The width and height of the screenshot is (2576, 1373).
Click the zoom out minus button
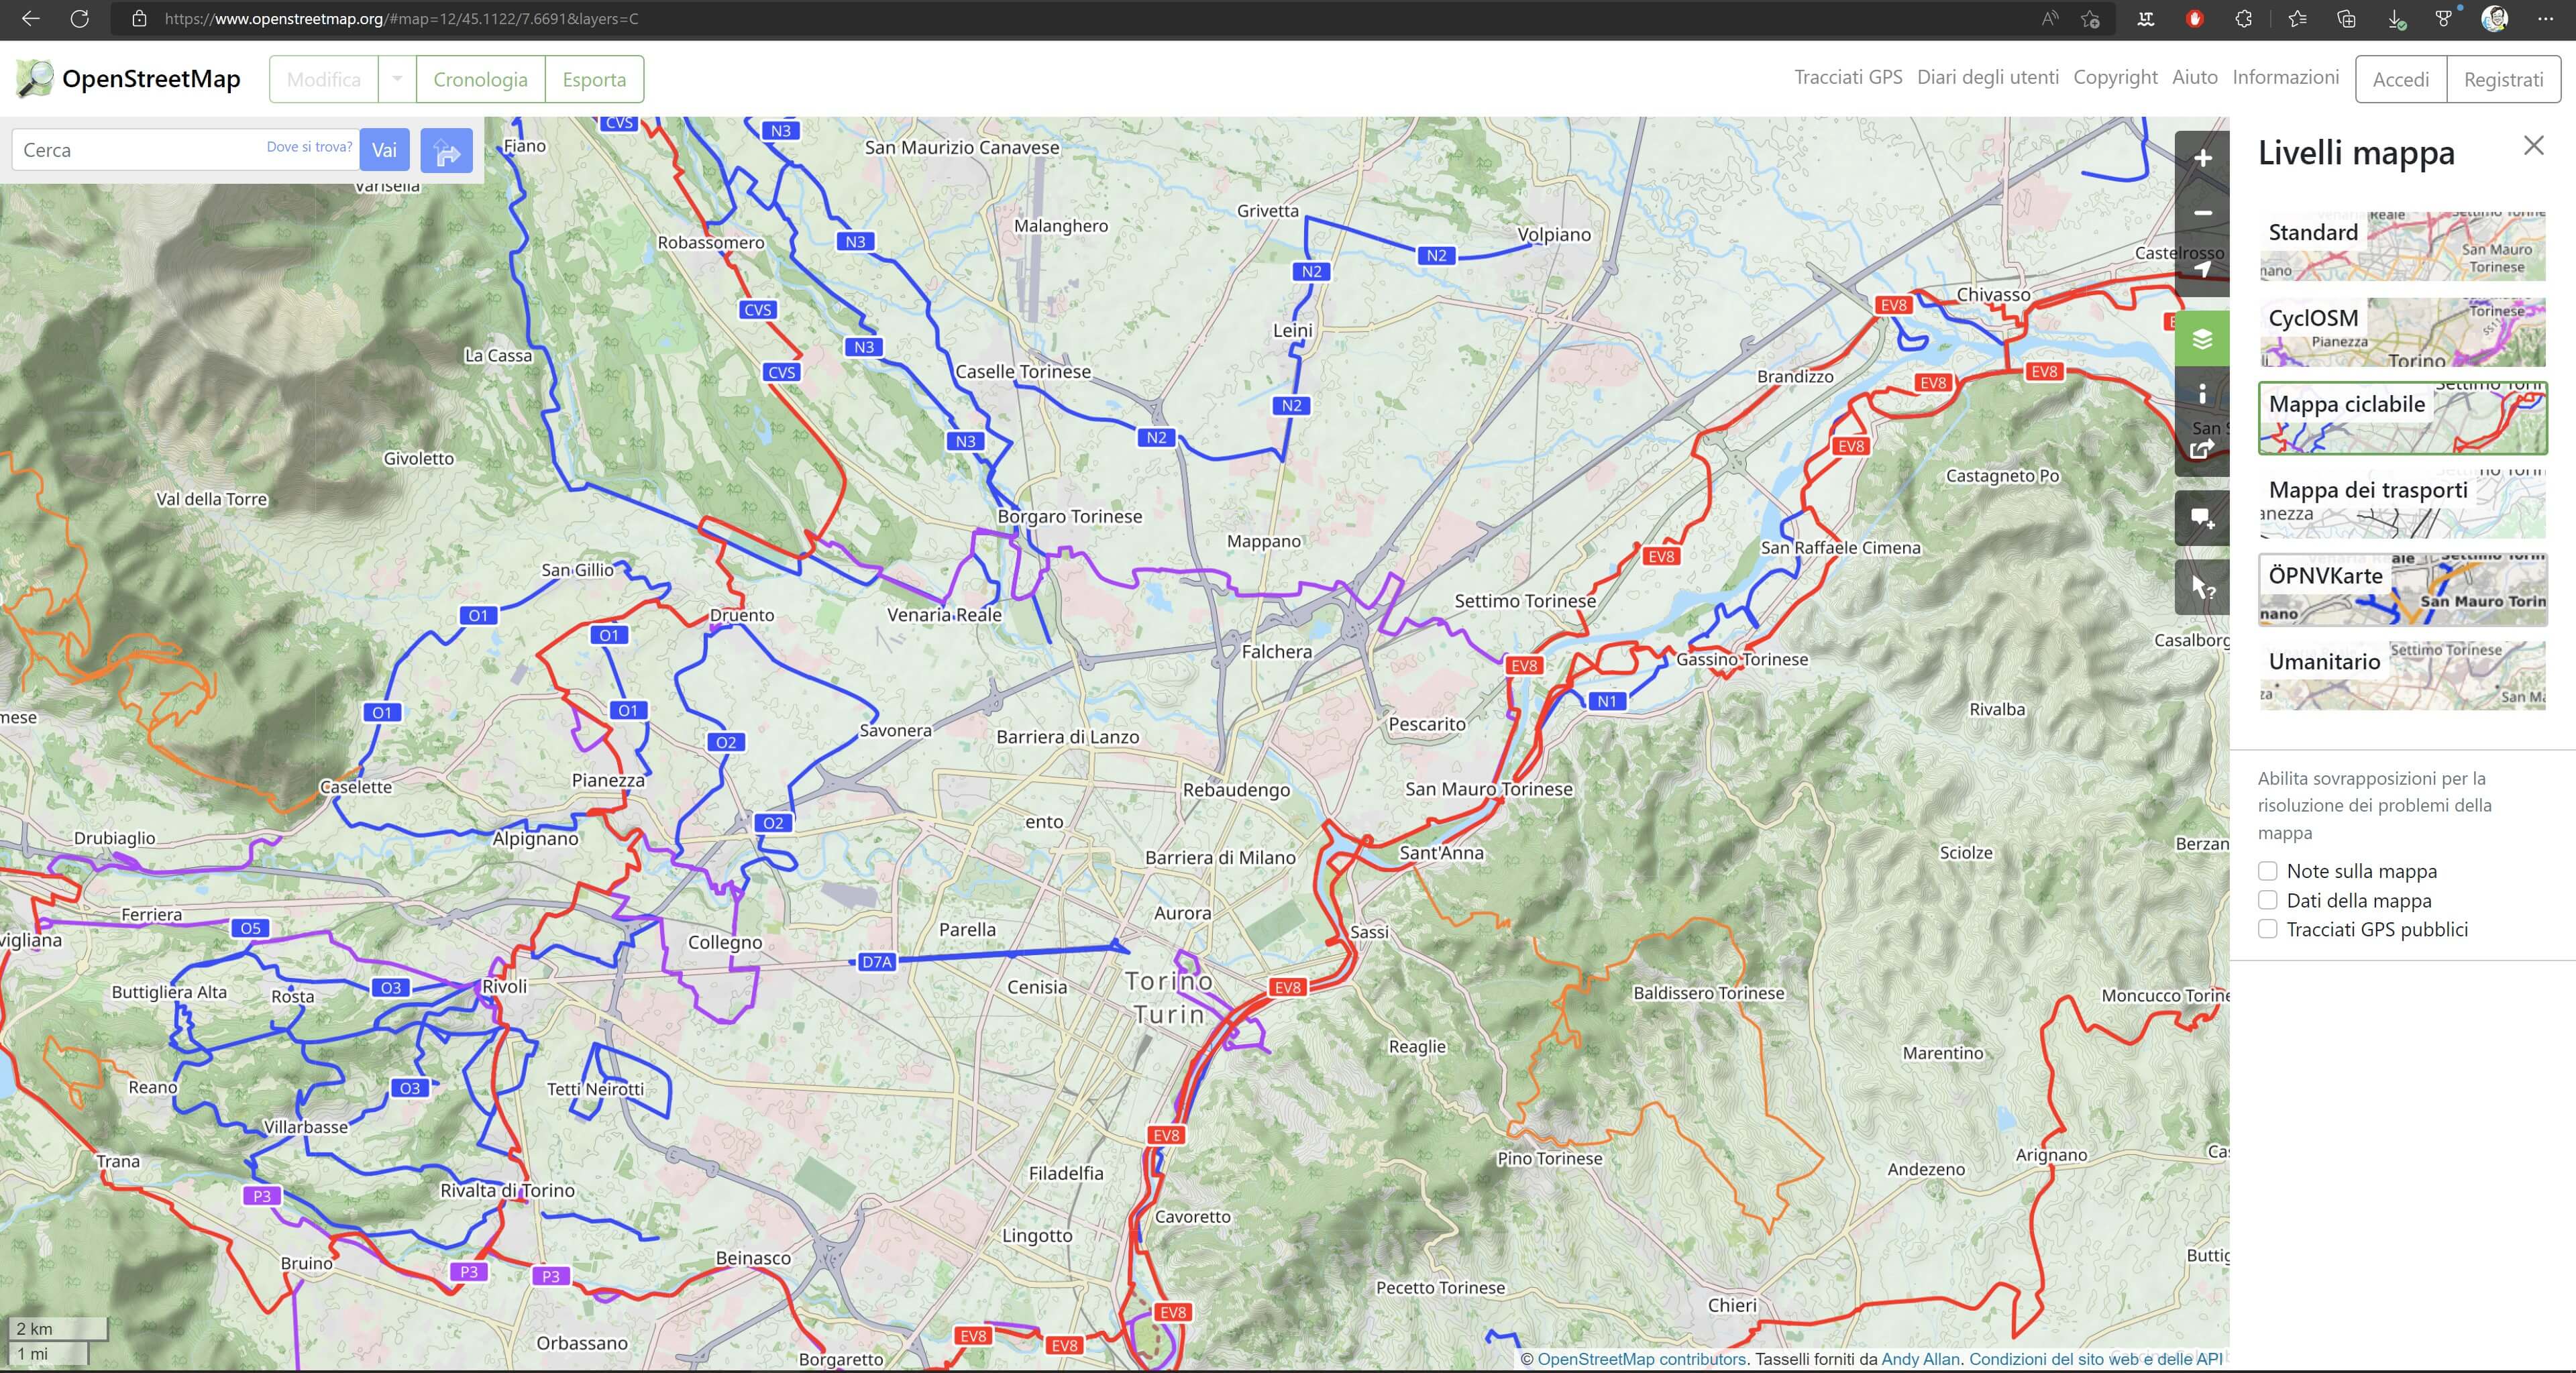2202,213
